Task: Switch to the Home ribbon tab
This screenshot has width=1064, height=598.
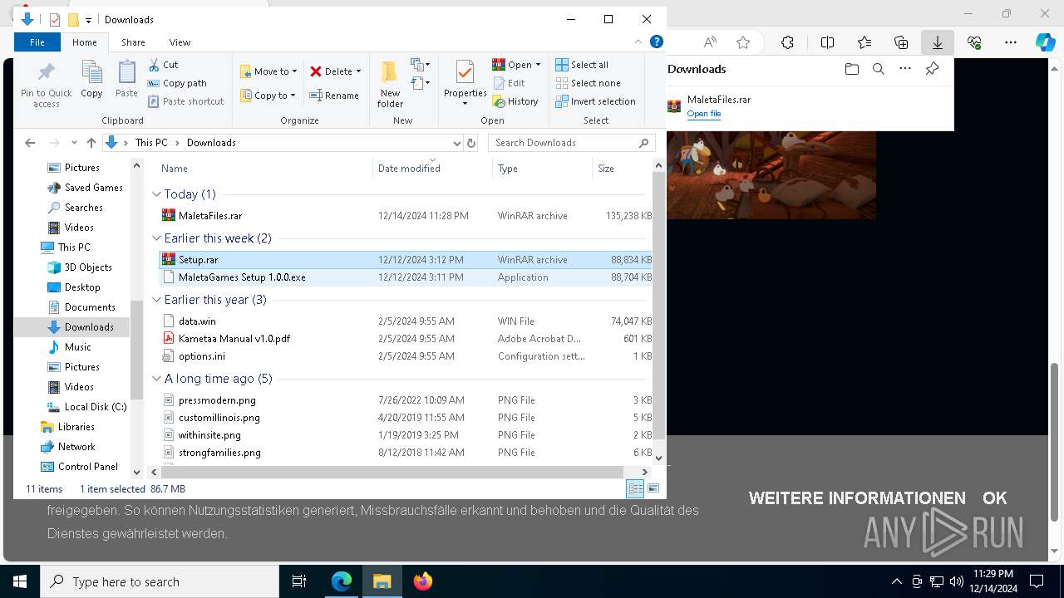Action: click(x=85, y=42)
